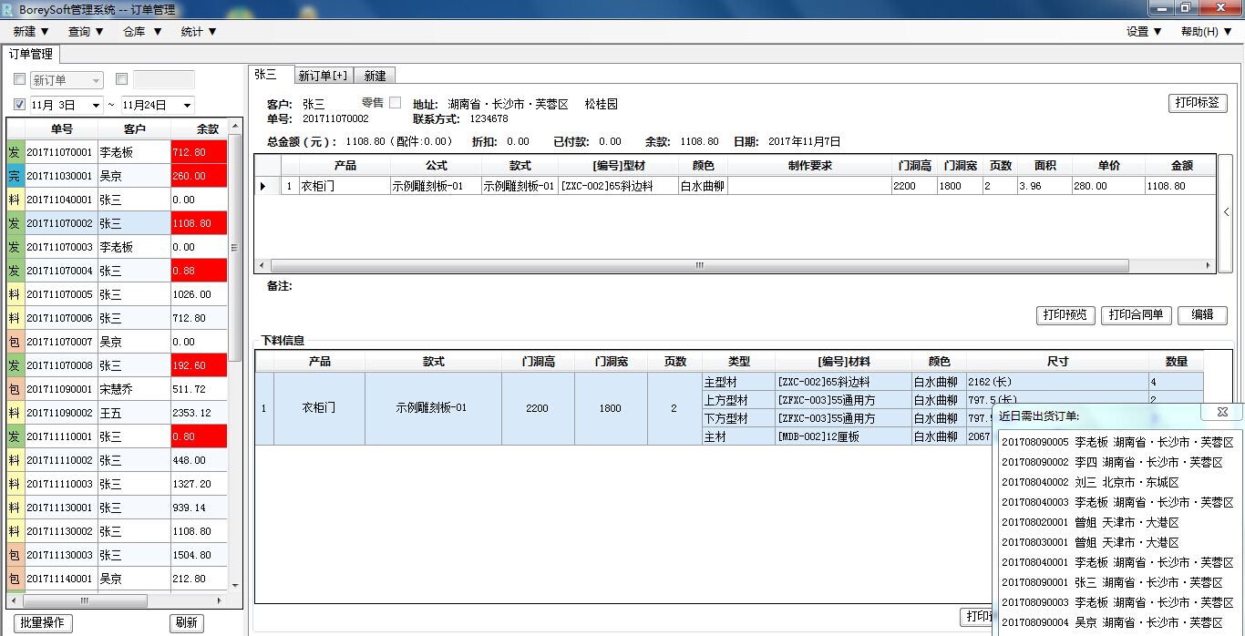The width and height of the screenshot is (1245, 636).
Task: Open the 仓库 menu
Action: 142,31
